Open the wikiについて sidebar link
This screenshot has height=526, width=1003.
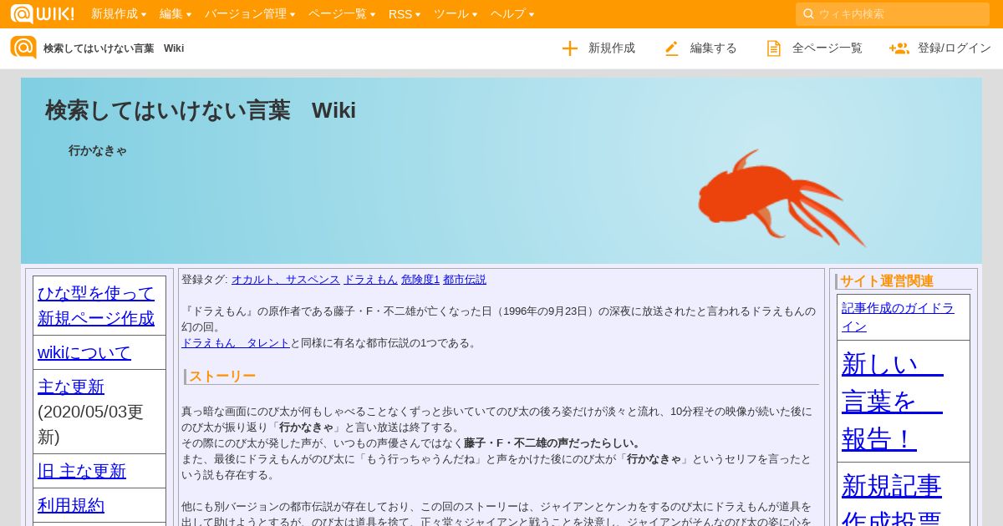[84, 352]
